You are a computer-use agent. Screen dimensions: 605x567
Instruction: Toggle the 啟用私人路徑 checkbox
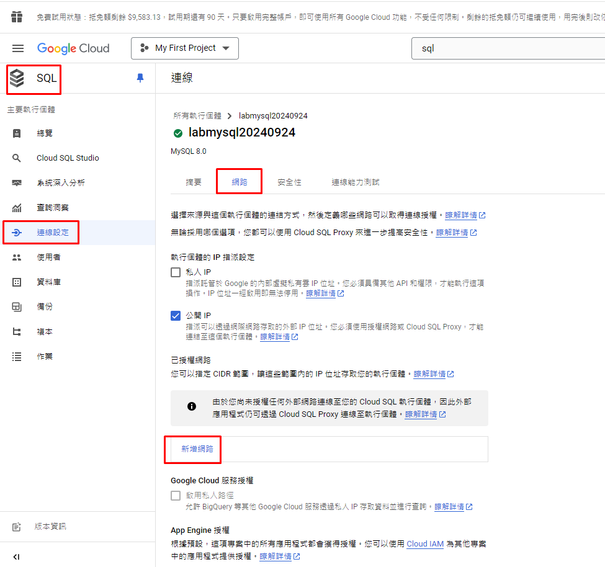pyautogui.click(x=176, y=496)
